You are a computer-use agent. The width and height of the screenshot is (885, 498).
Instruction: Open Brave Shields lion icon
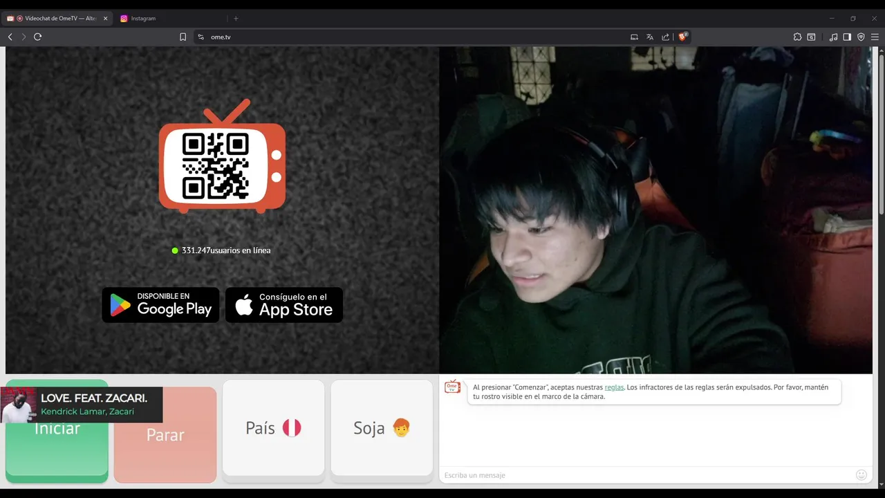tap(682, 37)
